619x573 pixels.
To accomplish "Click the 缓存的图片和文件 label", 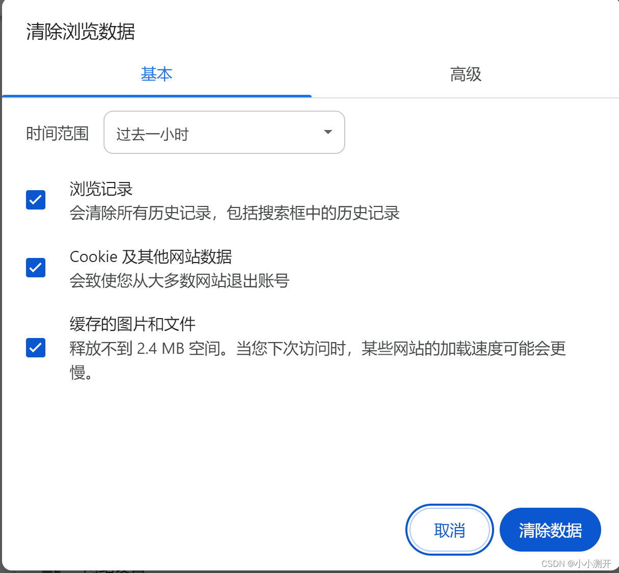I will pyautogui.click(x=133, y=324).
